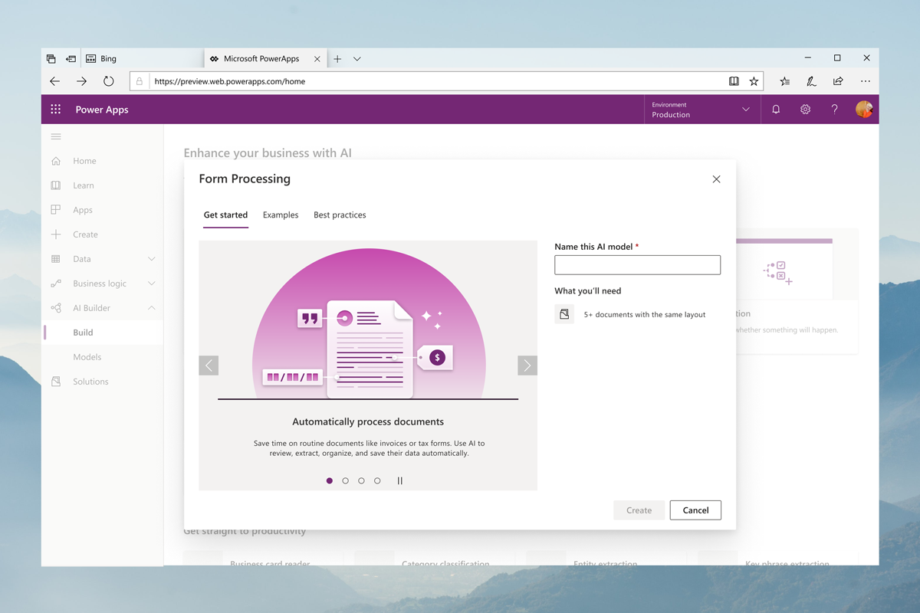Image resolution: width=920 pixels, height=613 pixels.
Task: Click the Data table icon in sidebar
Action: coord(56,259)
